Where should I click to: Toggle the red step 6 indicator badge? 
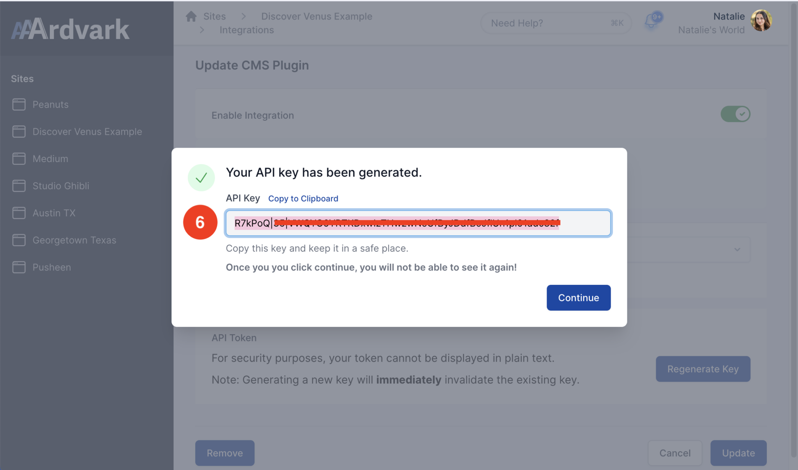(200, 222)
